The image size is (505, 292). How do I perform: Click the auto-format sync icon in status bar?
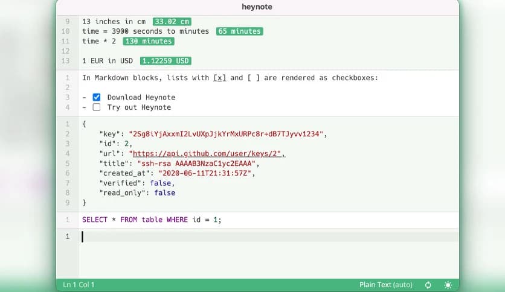click(428, 285)
